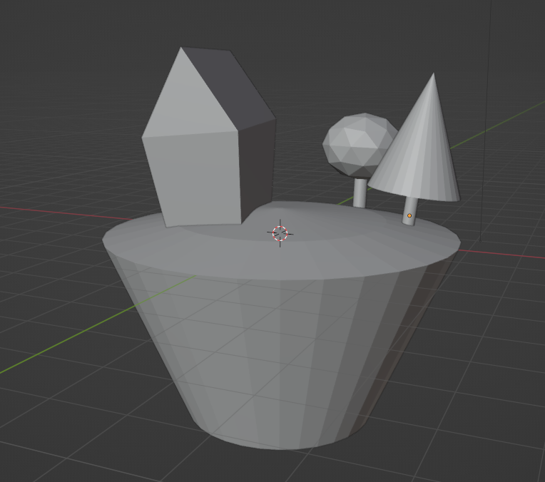Click the trunk under the cone tree
Image resolution: width=545 pixels, height=482 pixels.
408,209
